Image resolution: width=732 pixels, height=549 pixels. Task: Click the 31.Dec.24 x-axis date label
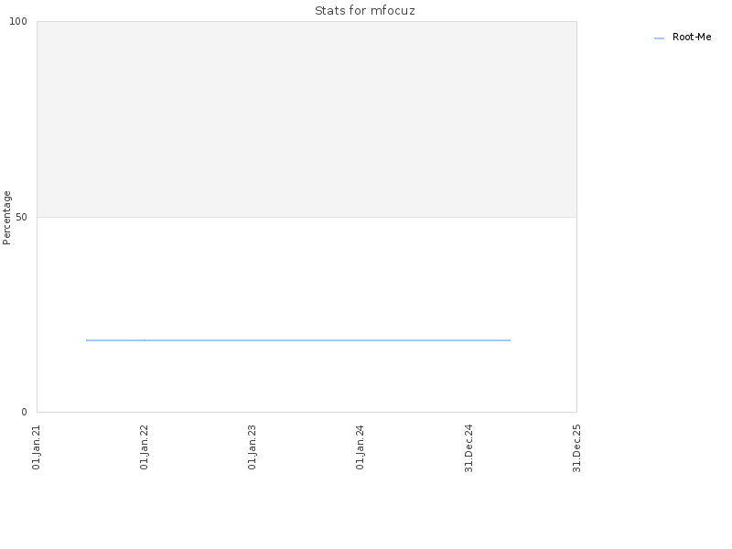[468, 448]
